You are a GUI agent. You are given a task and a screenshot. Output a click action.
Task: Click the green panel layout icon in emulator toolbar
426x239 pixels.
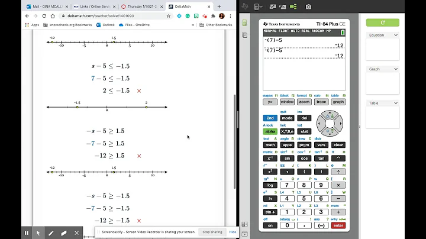pos(293,7)
